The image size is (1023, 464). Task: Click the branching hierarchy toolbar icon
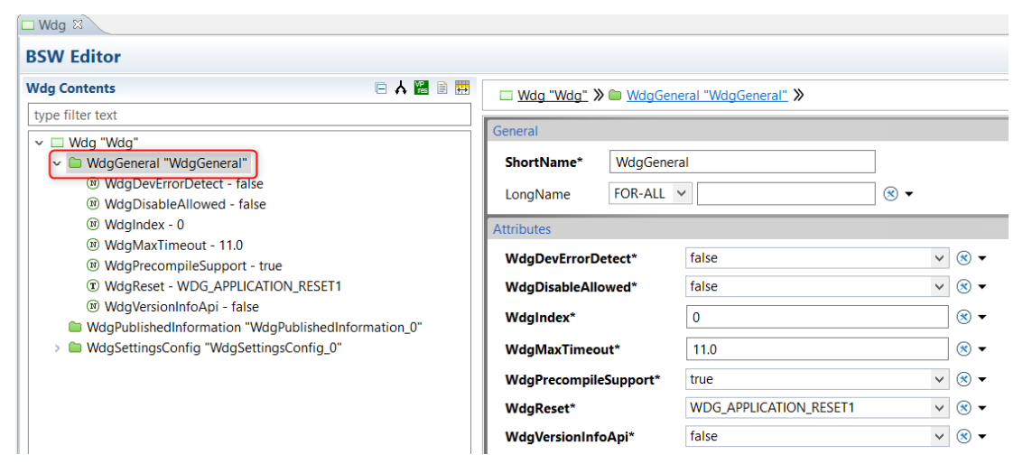tap(401, 88)
